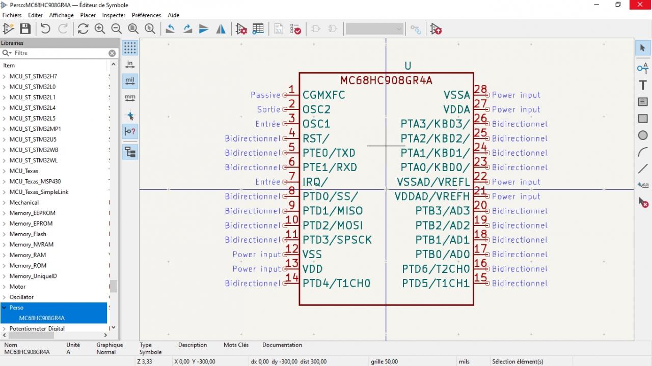Expand the Memory_EEPROM library

coord(5,213)
